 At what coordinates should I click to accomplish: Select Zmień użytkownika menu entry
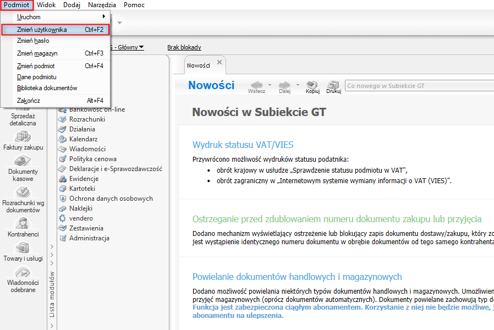tap(56, 30)
